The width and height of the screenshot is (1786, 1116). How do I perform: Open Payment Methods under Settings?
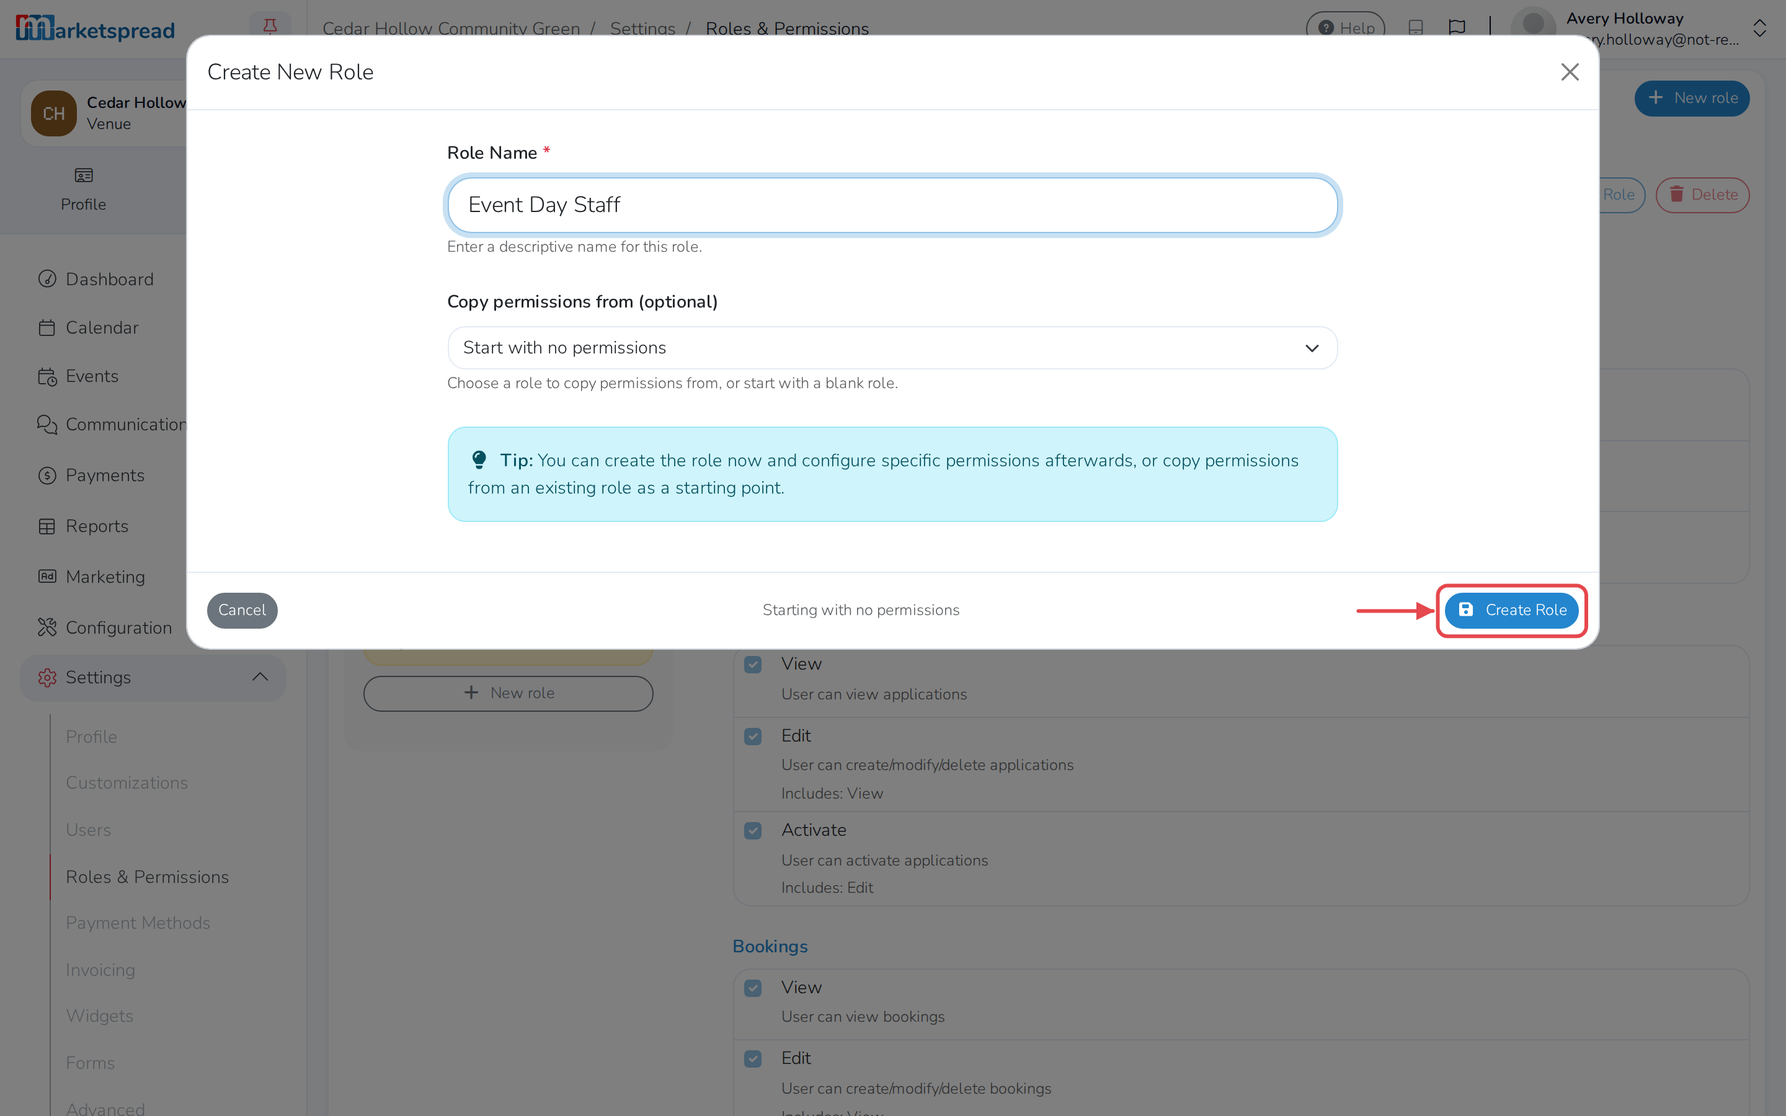click(x=138, y=923)
